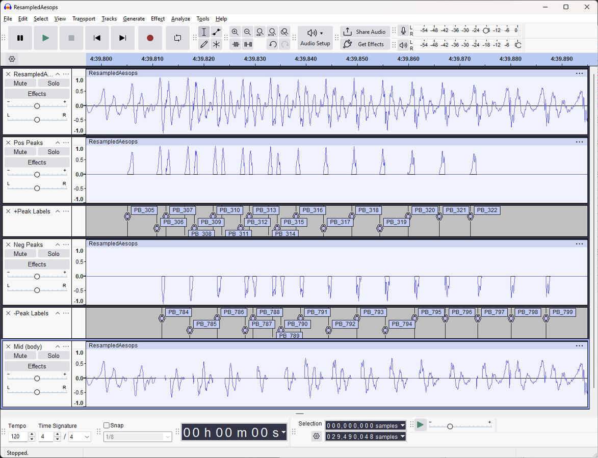The image size is (598, 458).
Task: Open the Transport menu
Action: tap(83, 19)
